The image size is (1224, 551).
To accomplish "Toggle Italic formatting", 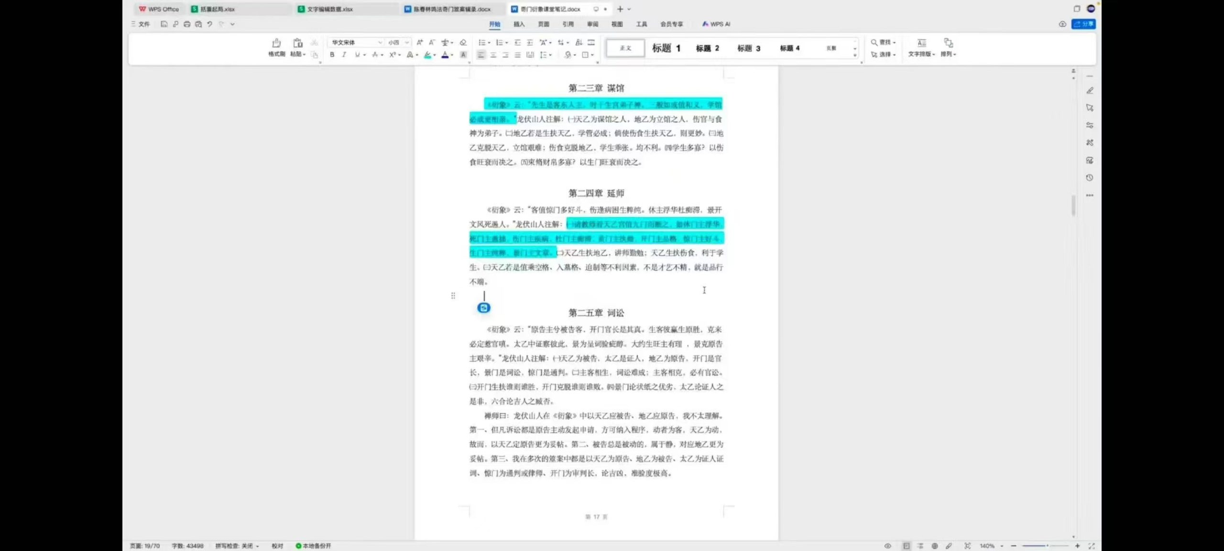I will tap(344, 55).
